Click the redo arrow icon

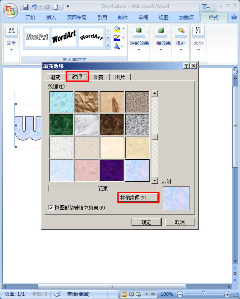[47, 7]
